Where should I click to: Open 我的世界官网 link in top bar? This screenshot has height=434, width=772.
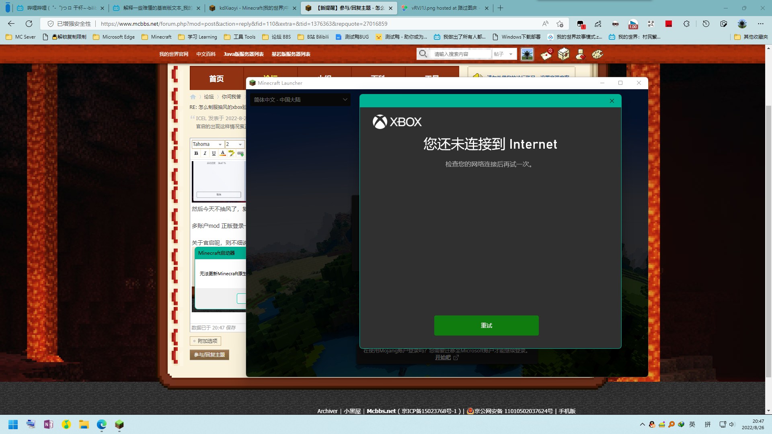tap(174, 54)
